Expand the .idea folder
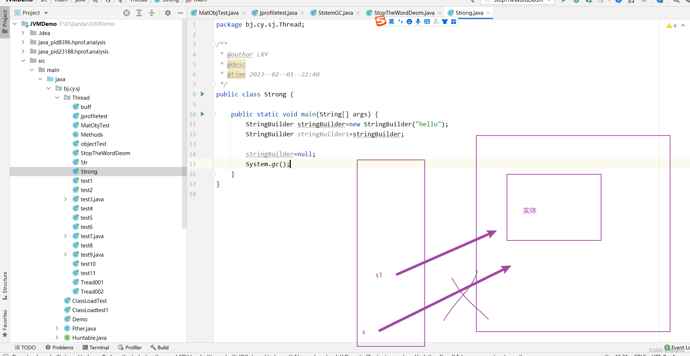The width and height of the screenshot is (690, 356). coord(23,33)
